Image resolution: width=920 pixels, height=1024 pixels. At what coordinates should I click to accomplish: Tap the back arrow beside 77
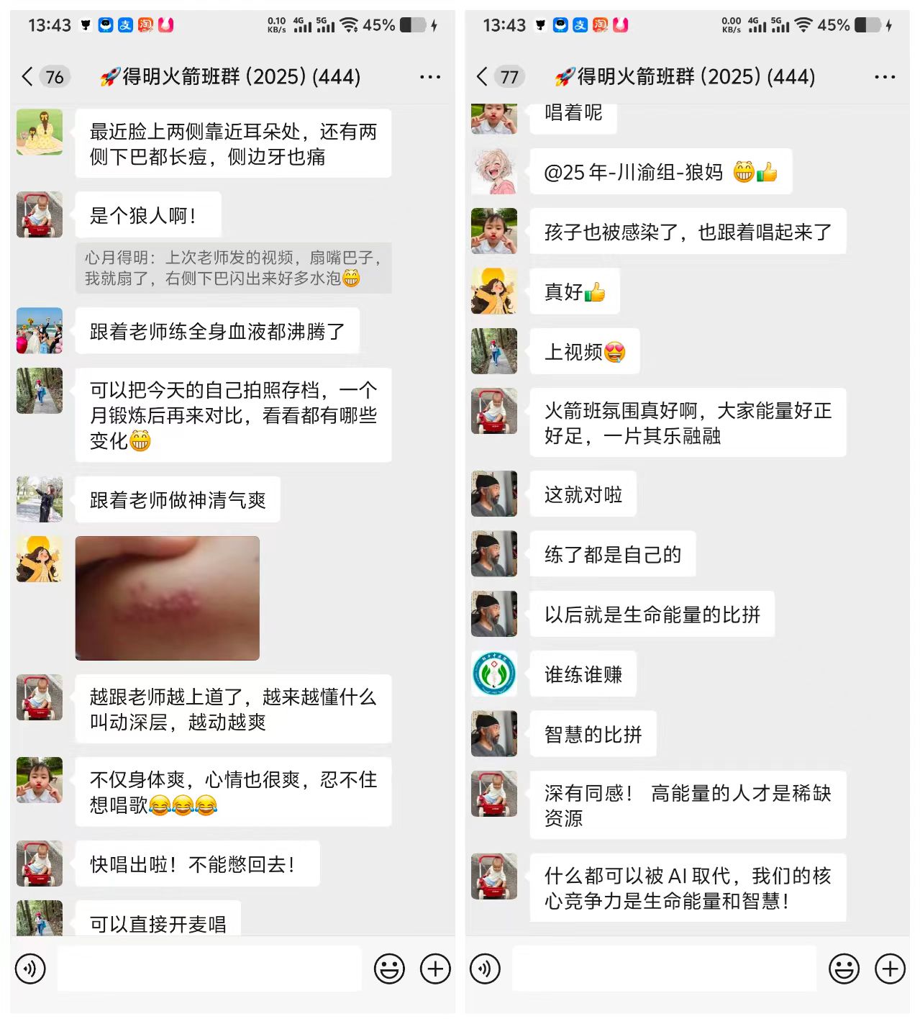(482, 77)
